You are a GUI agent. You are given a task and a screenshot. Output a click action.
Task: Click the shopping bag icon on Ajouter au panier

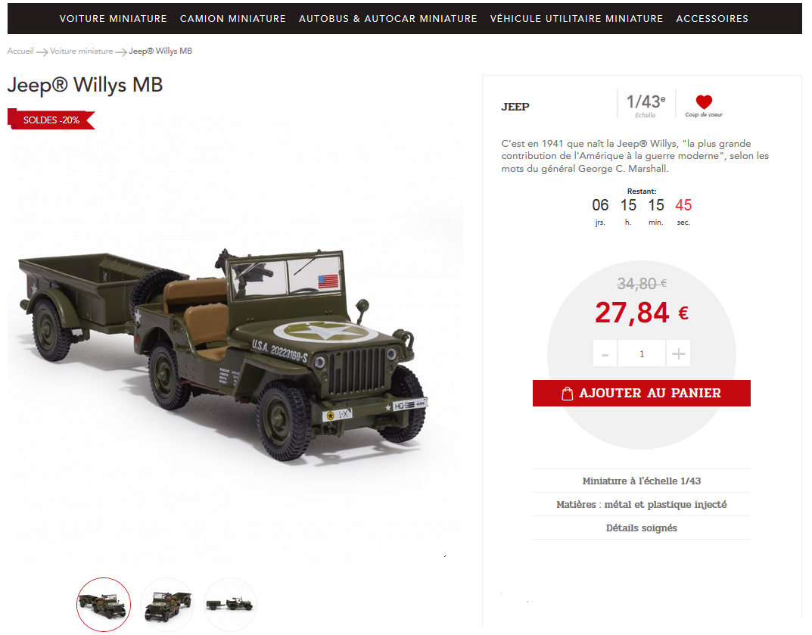[x=567, y=394]
